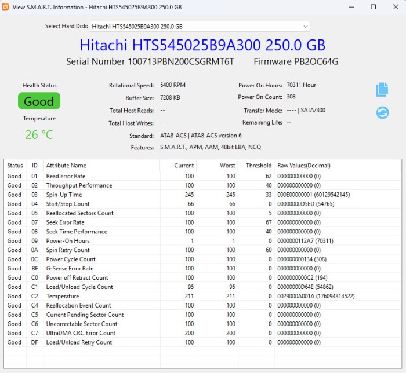Image resolution: width=406 pixels, height=373 pixels.
Task: Click the raw value 0000000112A7 (70311)
Action: 305,241
